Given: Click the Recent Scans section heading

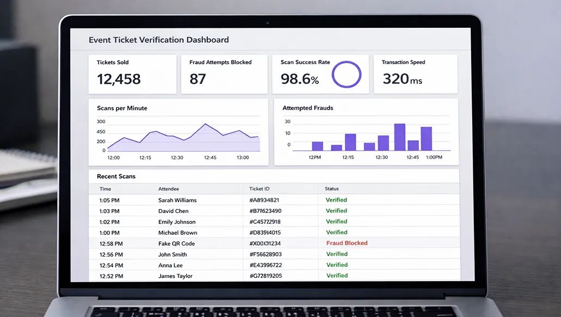Looking at the screenshot, I should (116, 176).
